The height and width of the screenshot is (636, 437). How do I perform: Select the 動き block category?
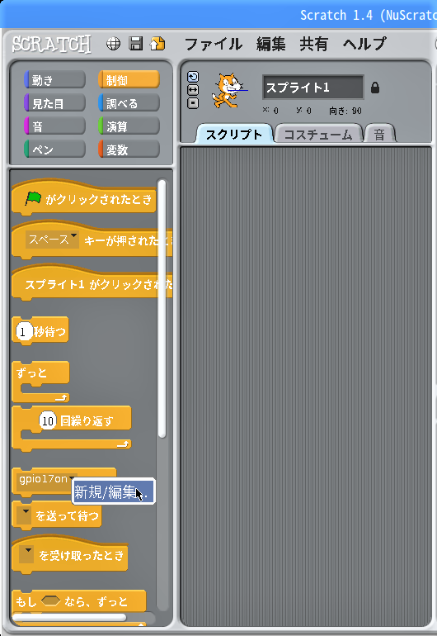click(x=54, y=80)
